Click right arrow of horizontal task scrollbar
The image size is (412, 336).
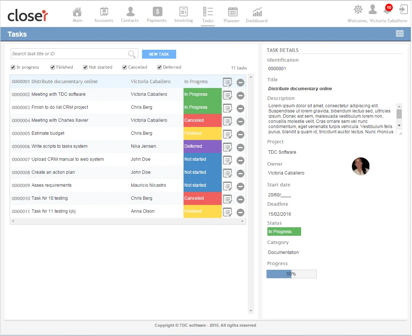243,221
